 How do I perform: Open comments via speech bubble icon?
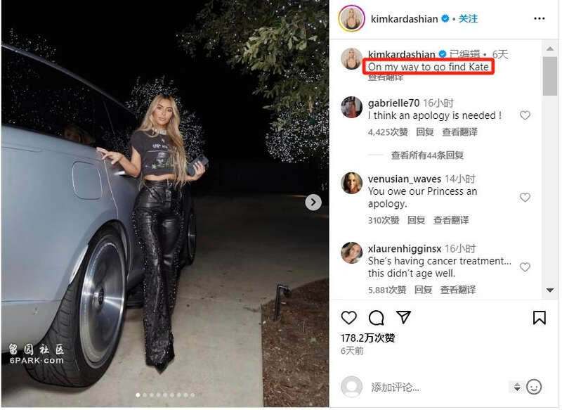coord(377,317)
